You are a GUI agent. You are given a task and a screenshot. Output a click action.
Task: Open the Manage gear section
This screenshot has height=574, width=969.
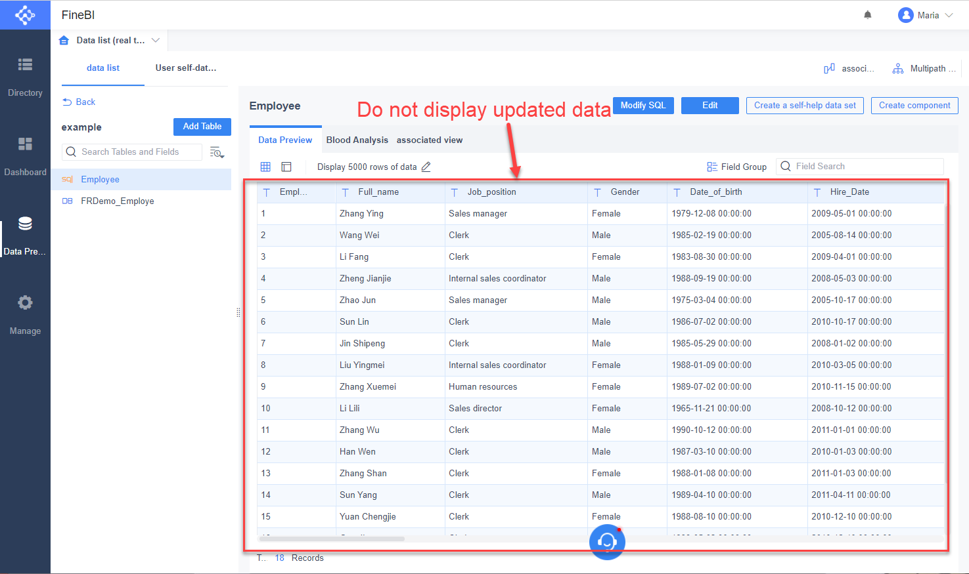tap(25, 315)
